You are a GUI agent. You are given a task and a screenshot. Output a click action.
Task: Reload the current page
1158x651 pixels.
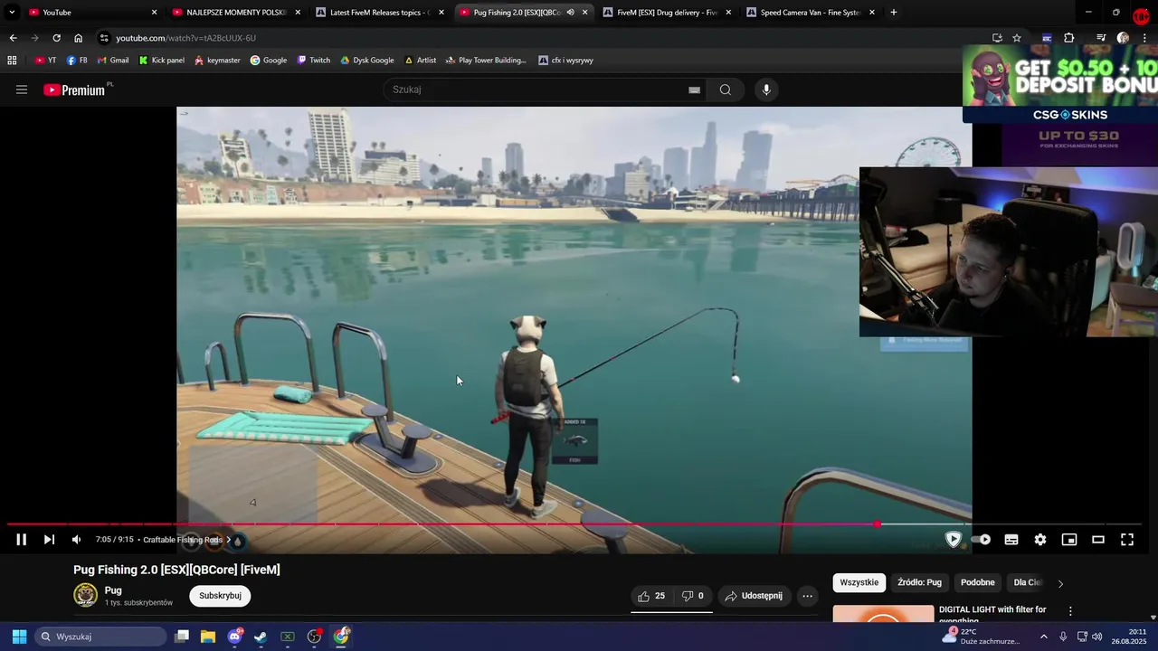[56, 38]
